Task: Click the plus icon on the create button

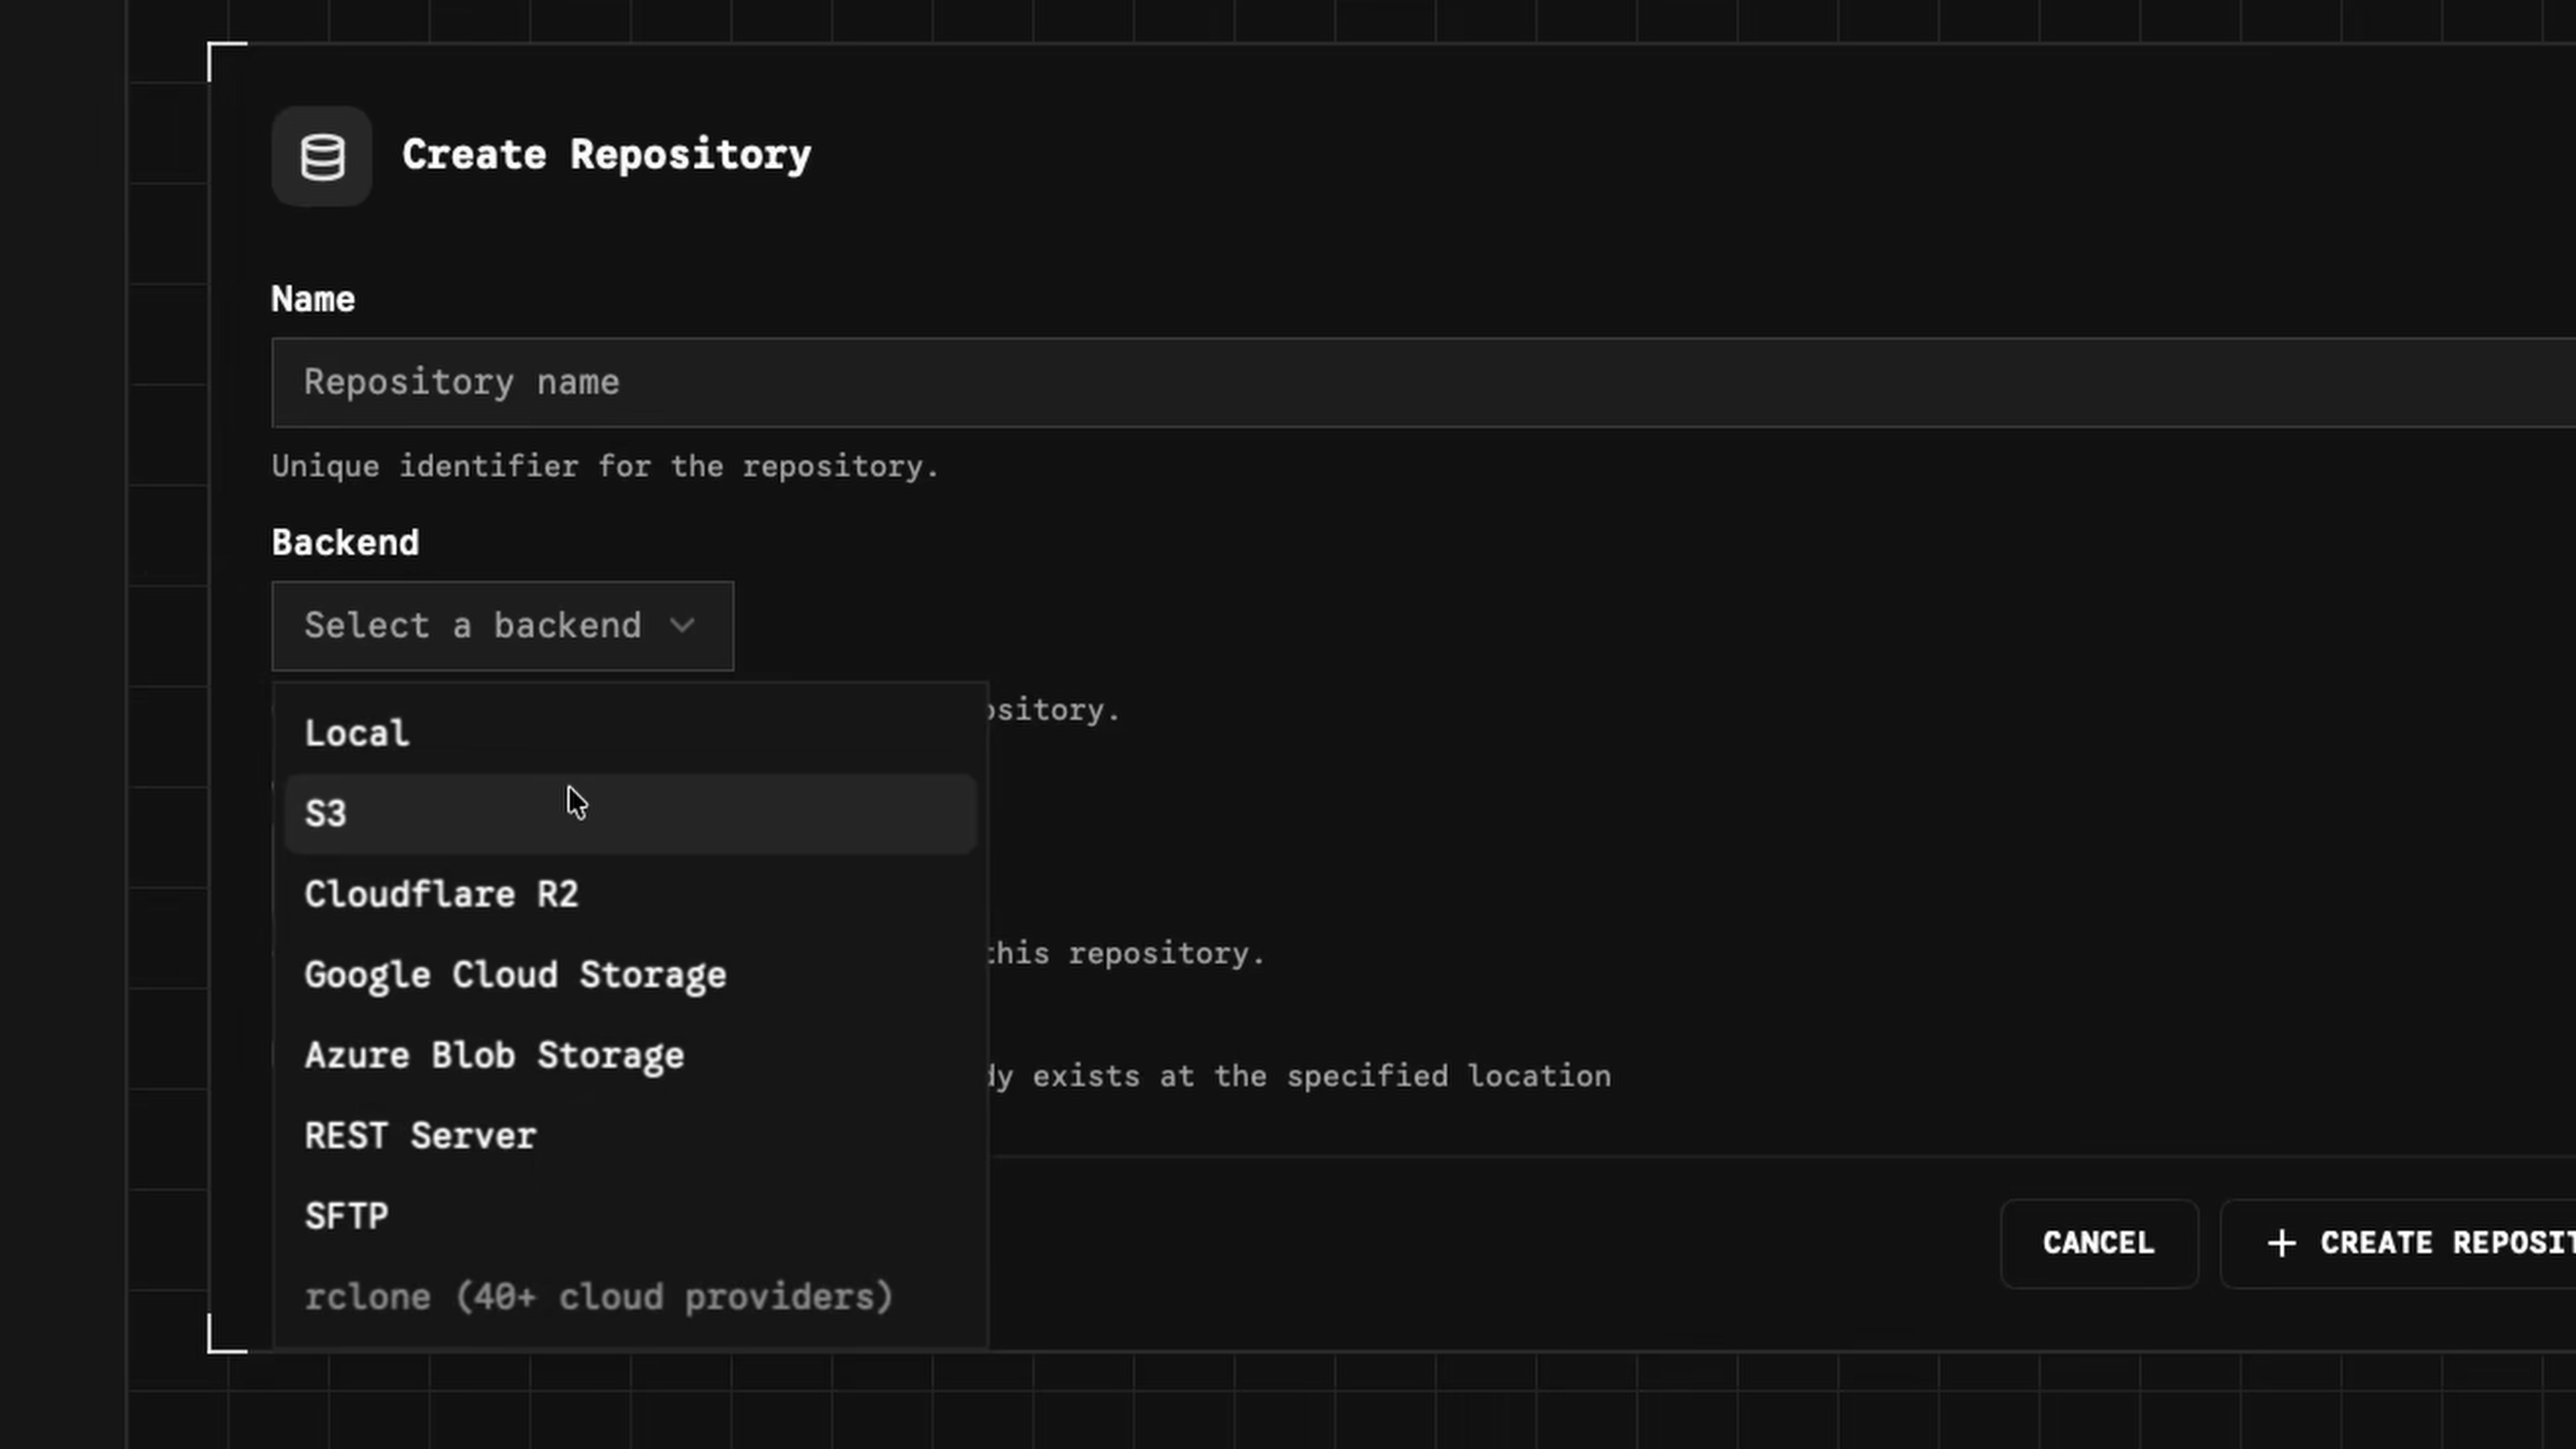Action: pos(2283,1243)
